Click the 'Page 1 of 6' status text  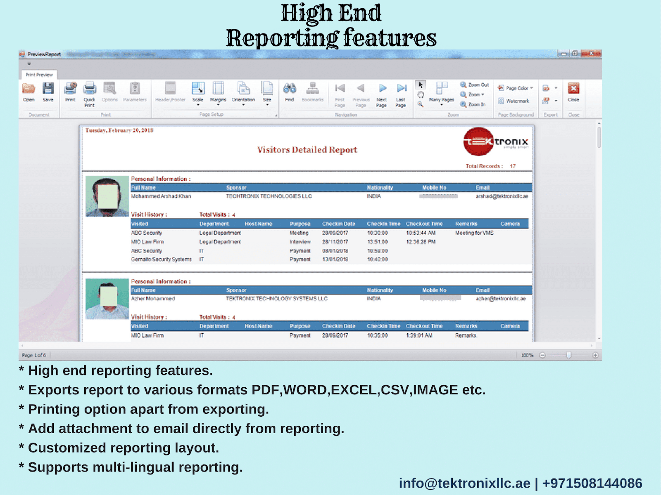coord(34,355)
